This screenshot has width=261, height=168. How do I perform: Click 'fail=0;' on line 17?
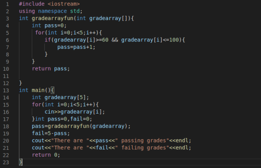(81, 119)
